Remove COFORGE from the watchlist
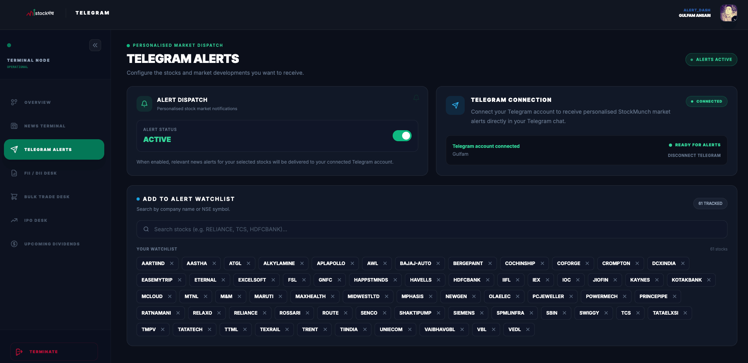The width and height of the screenshot is (748, 363). coord(587,263)
